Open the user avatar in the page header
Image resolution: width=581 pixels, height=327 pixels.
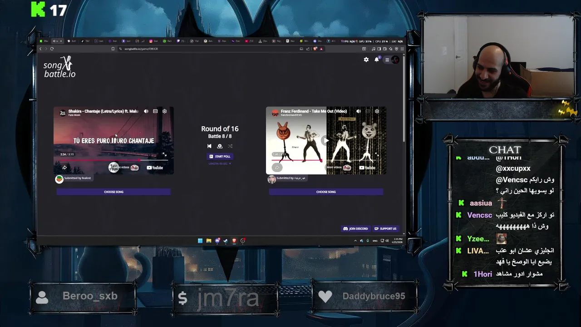pos(395,59)
